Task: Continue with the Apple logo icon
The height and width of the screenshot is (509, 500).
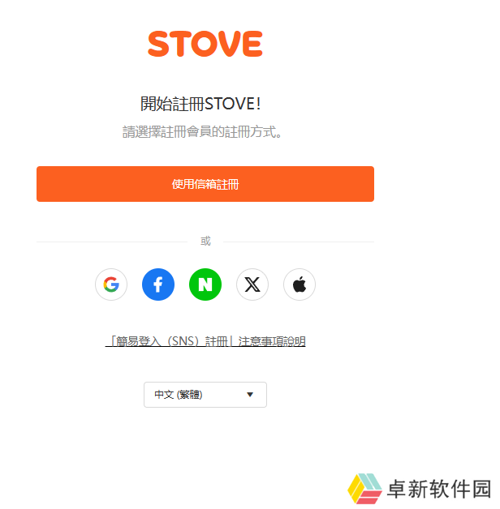Action: [300, 284]
